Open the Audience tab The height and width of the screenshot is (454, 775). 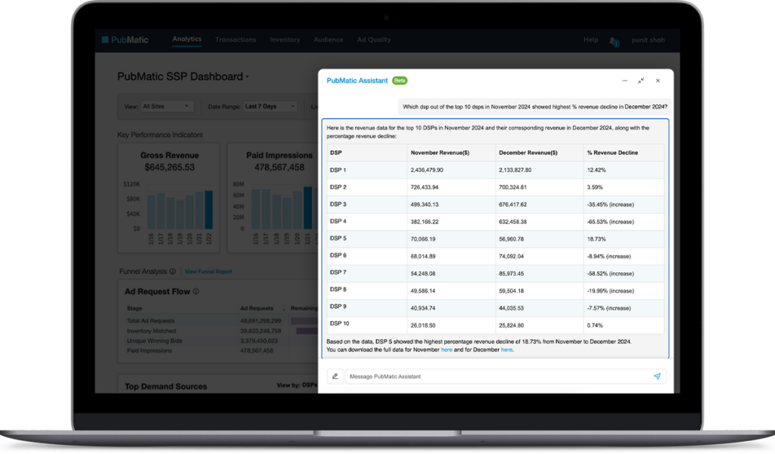pyautogui.click(x=328, y=39)
